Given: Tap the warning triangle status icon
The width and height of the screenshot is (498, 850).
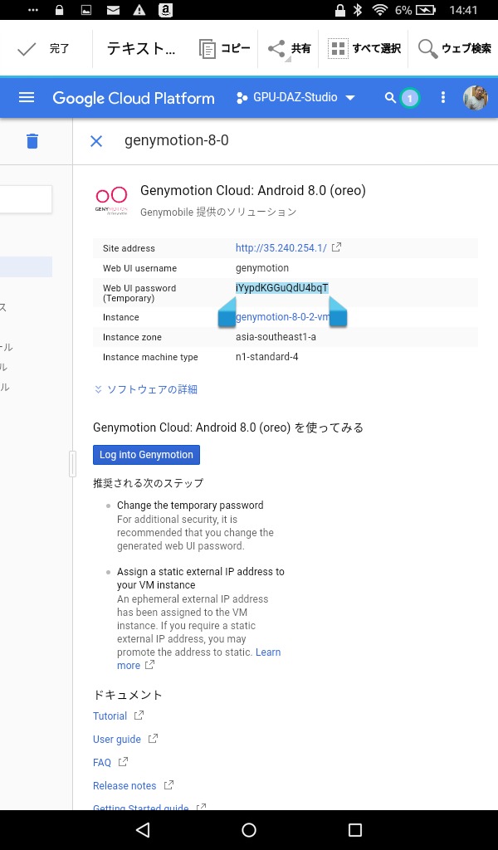Looking at the screenshot, I should (139, 10).
